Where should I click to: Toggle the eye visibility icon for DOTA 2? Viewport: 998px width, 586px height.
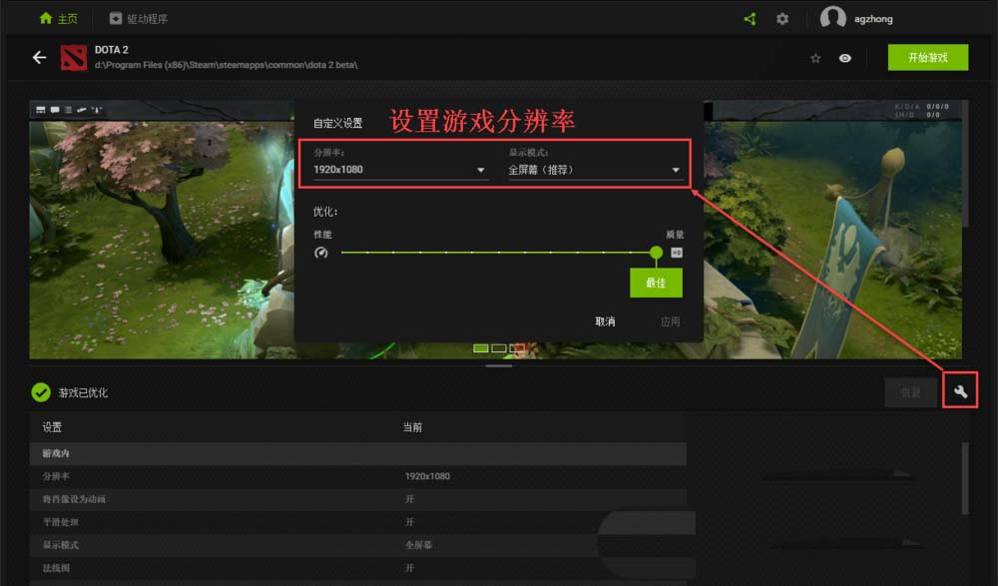tap(845, 59)
